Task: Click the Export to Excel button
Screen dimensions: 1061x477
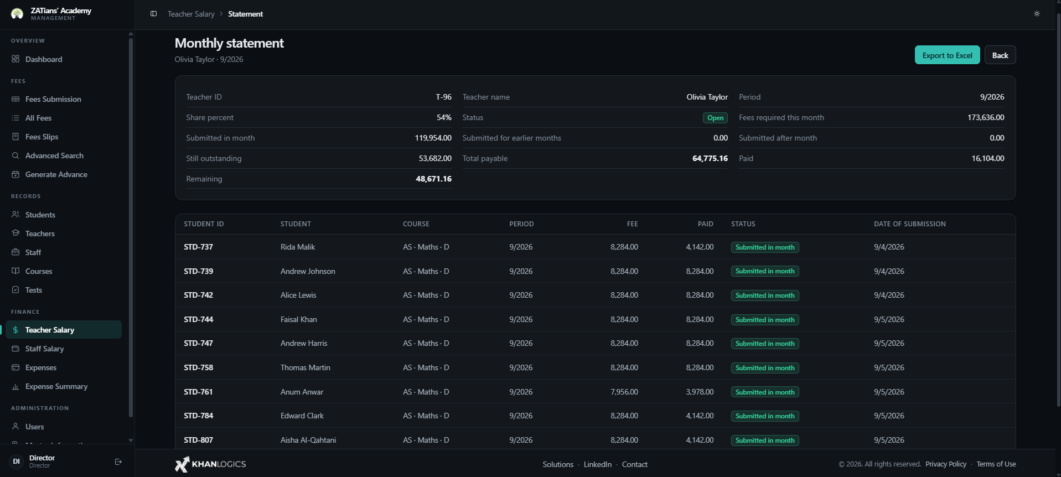Action: pyautogui.click(x=947, y=55)
